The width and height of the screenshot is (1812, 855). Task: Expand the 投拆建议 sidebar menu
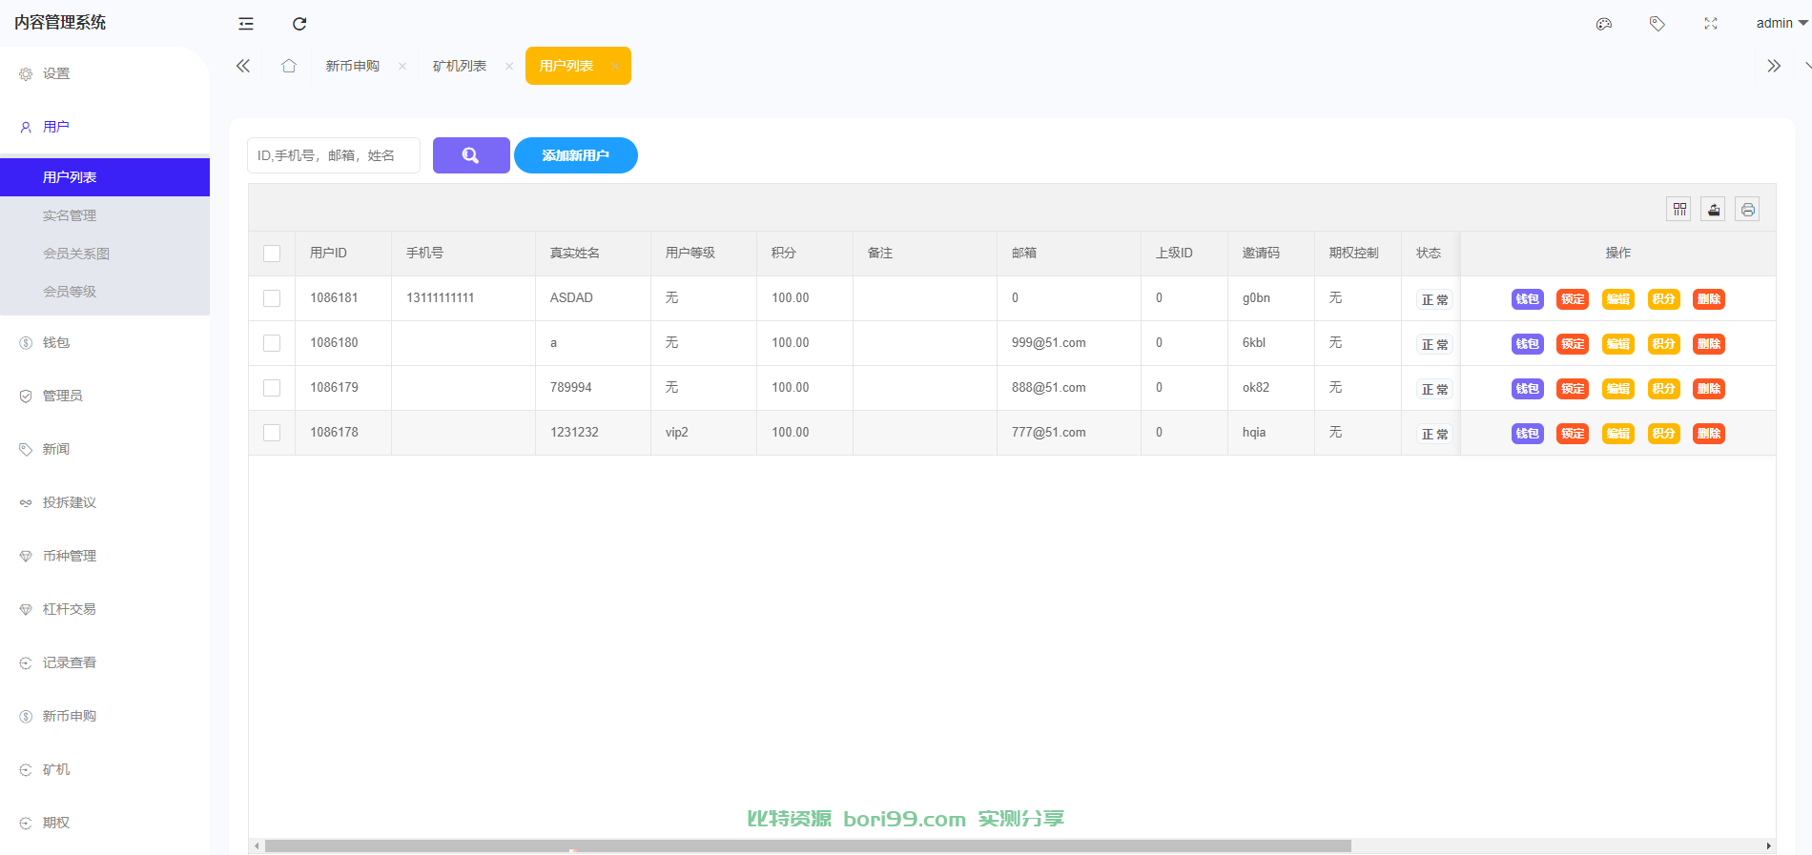point(105,502)
